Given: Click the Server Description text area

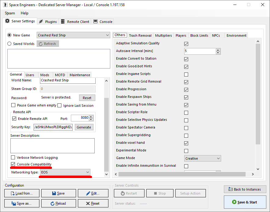Looking at the screenshot, I should 53,146.
